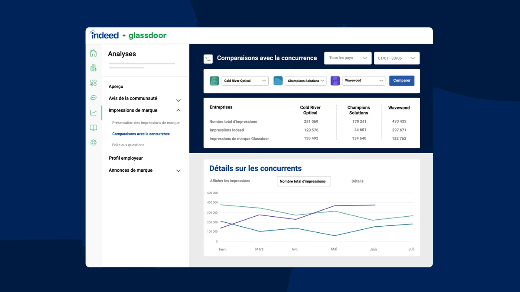Click the Champions Solutions column header
520x292 pixels.
(x=359, y=110)
